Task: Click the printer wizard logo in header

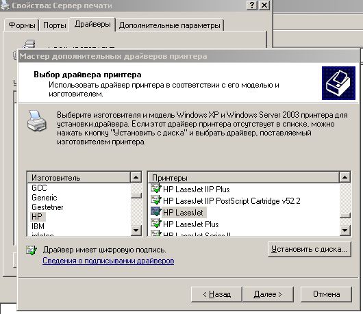Action: click(338, 83)
